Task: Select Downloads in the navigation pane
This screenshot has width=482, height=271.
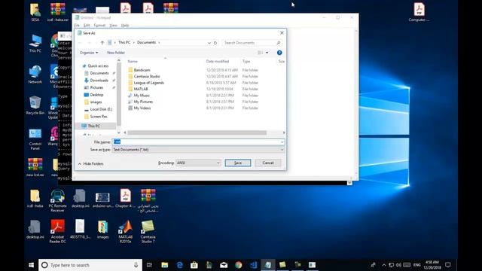Action: (99, 81)
